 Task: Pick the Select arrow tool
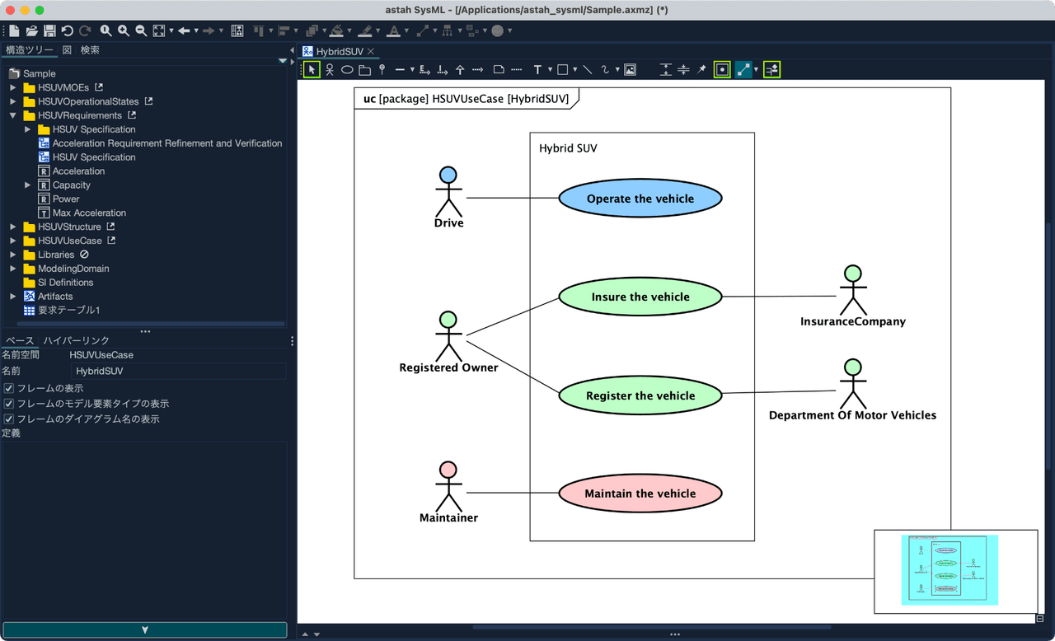(312, 70)
